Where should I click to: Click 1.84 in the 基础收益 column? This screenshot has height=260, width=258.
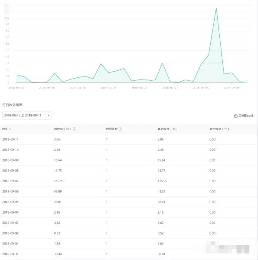[x=161, y=244]
